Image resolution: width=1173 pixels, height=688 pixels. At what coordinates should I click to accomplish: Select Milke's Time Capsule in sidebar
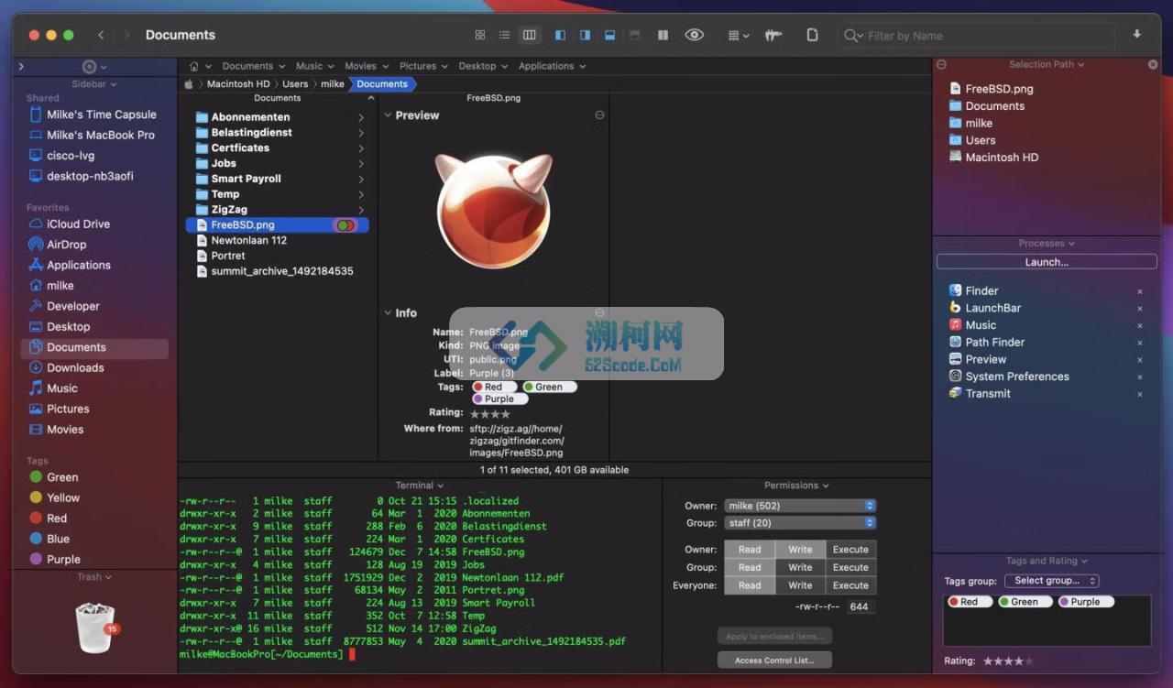[x=93, y=115]
